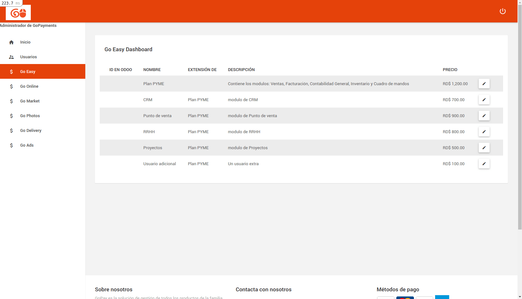The width and height of the screenshot is (522, 299).
Task: Click the scrollbar down arrow
Action: click(520, 297)
